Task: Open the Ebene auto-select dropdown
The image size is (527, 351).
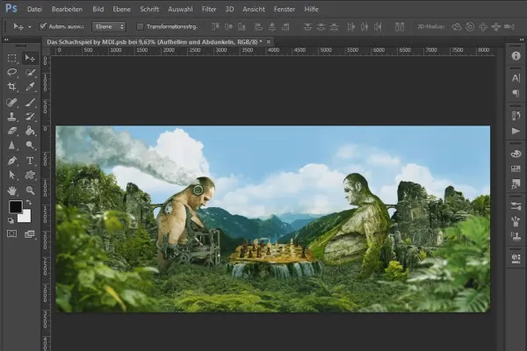Action: [x=109, y=26]
